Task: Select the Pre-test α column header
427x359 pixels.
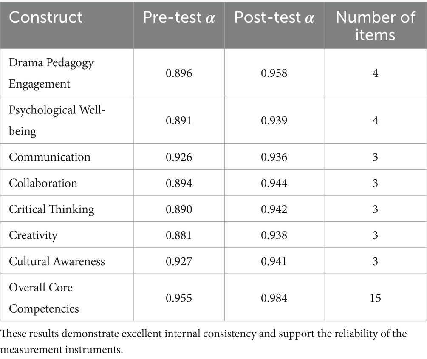Action: click(179, 17)
